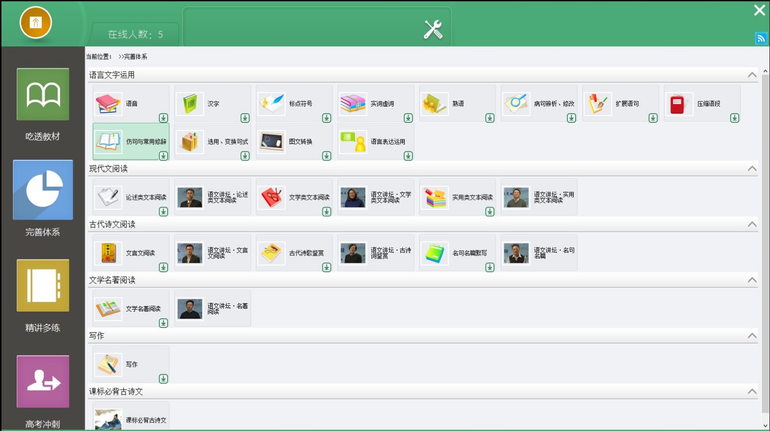Click the download arrow on 熟语
Screen dimensions: 770x431
click(x=490, y=118)
